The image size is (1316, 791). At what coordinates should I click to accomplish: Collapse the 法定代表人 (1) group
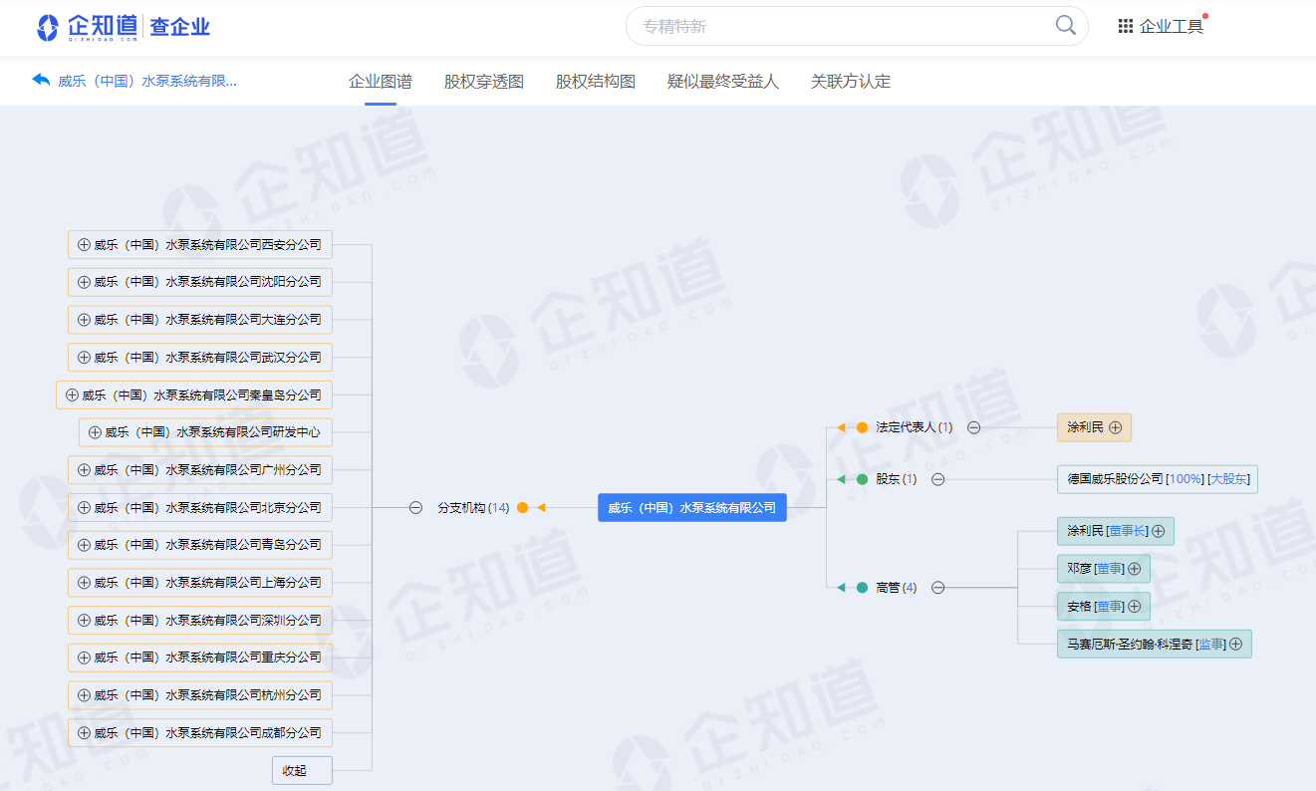click(974, 427)
